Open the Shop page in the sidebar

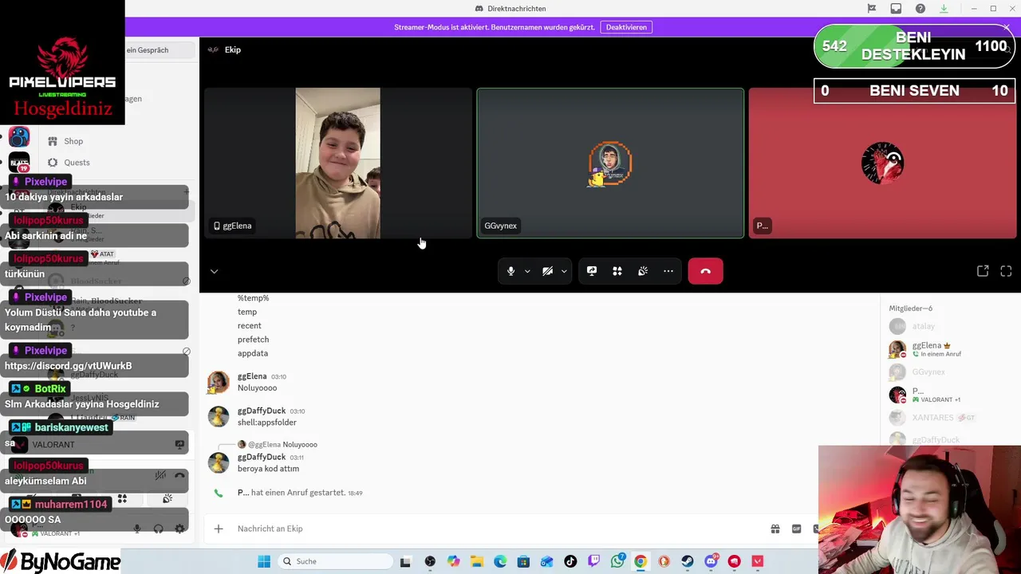[x=73, y=141]
